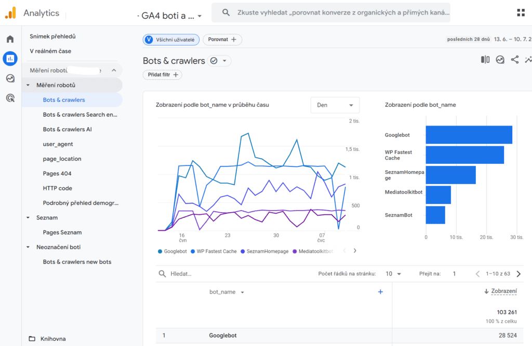Click the AI trend sparkle icon top right
Viewport: 532px width, 346px height.
[x=528, y=59]
